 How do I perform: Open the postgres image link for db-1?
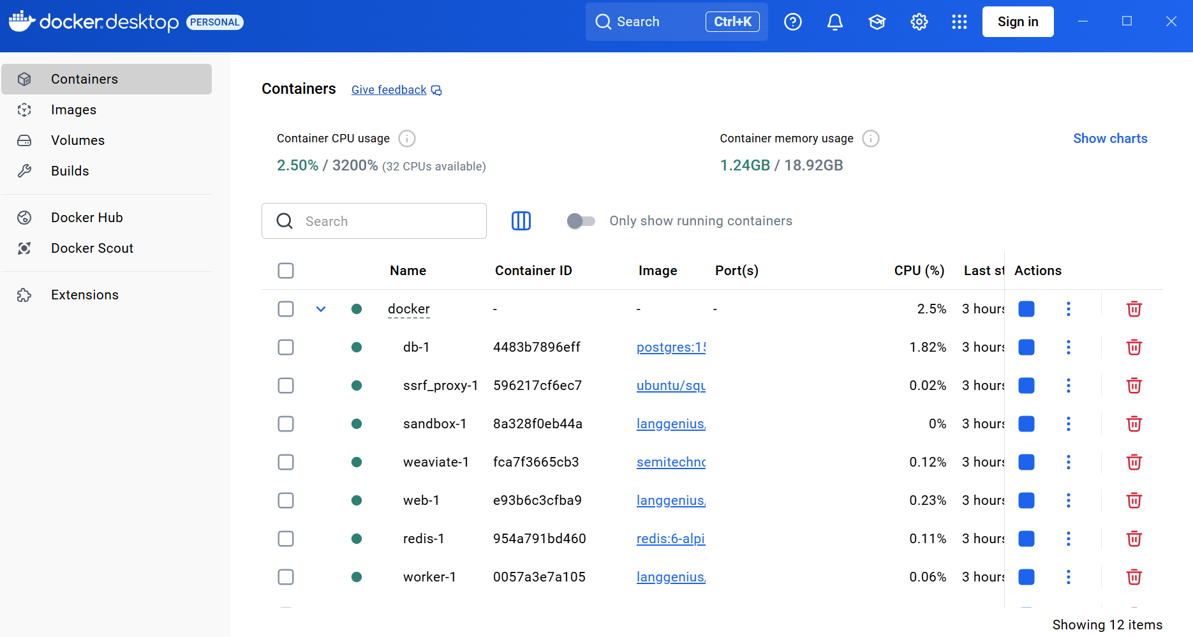point(671,347)
